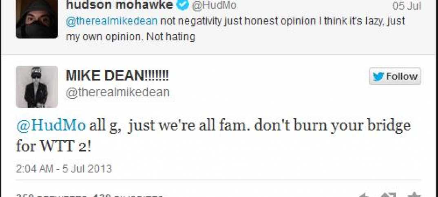
Task: Click the hudson mohawke display name
Action: pos(119,4)
